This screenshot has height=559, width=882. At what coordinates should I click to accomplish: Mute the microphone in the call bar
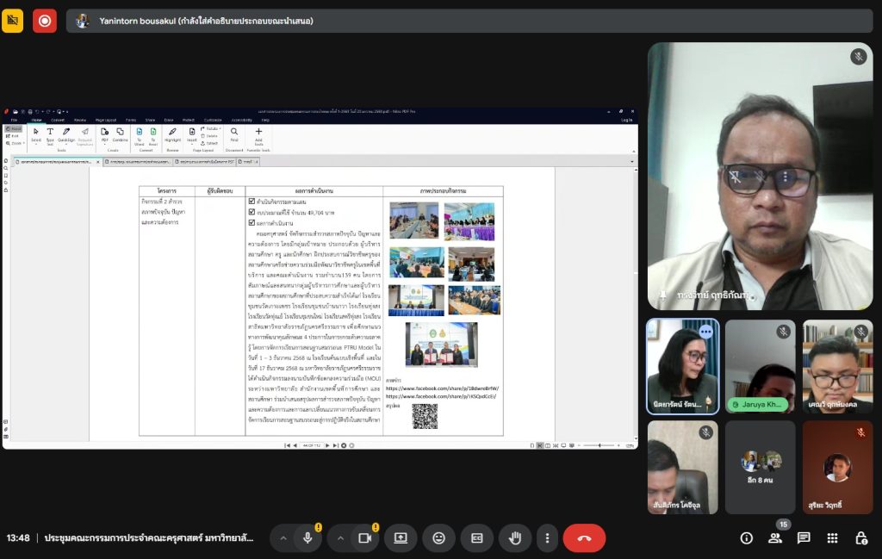pos(307,538)
